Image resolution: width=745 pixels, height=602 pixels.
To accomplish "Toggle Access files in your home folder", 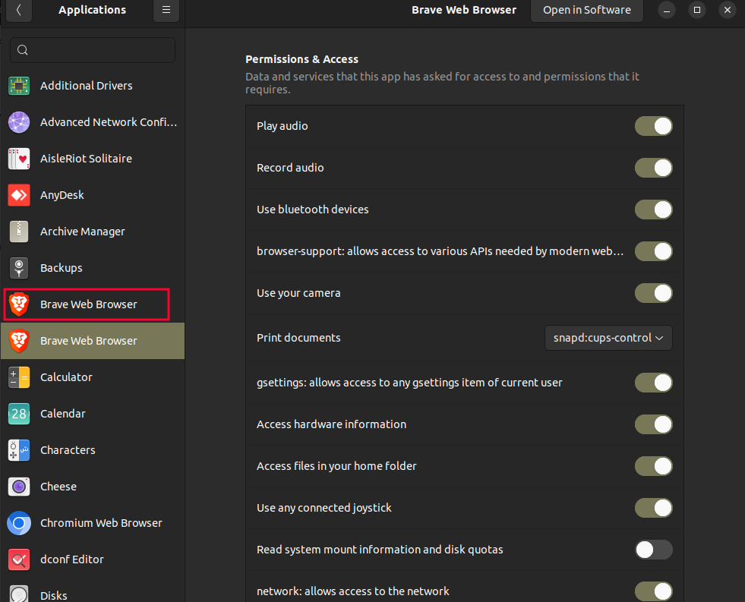I will [x=653, y=466].
